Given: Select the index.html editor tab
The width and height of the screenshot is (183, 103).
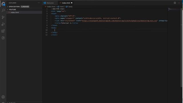Looking at the screenshot, I should (66, 3).
